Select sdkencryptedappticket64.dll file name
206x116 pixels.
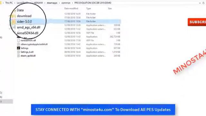point(34,44)
